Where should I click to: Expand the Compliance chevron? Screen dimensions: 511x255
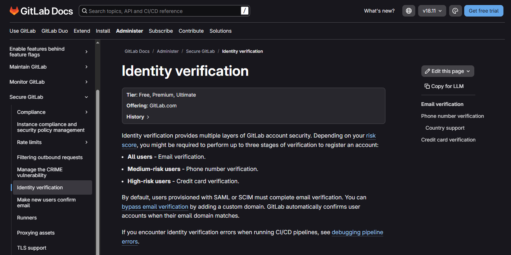pyautogui.click(x=86, y=112)
